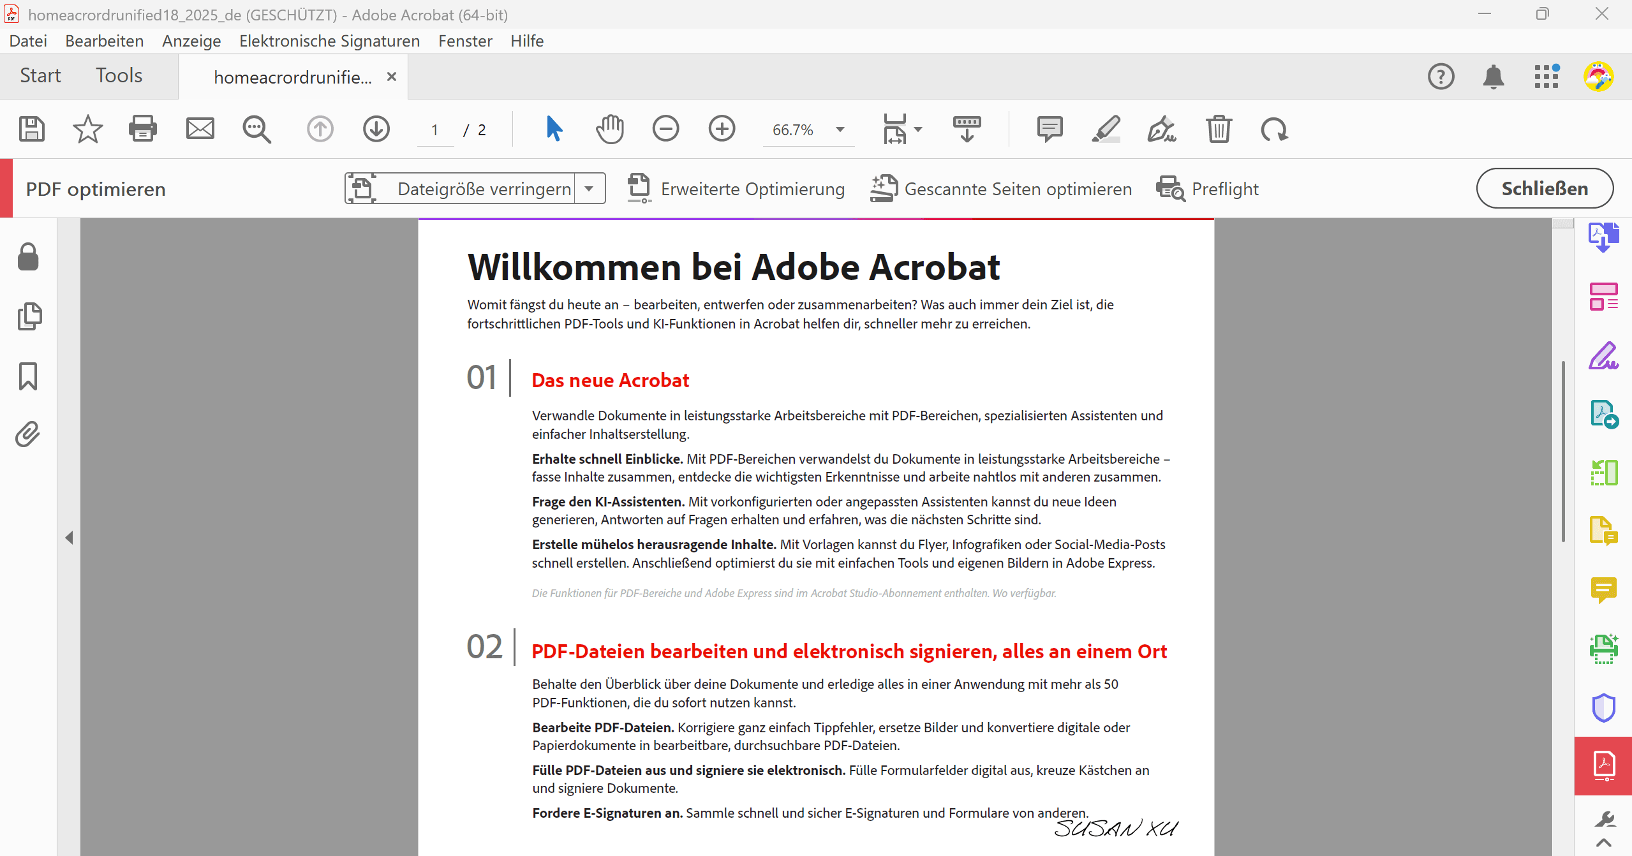Click Gescannte Seiten optimieren
This screenshot has height=856, width=1632.
click(x=1000, y=189)
